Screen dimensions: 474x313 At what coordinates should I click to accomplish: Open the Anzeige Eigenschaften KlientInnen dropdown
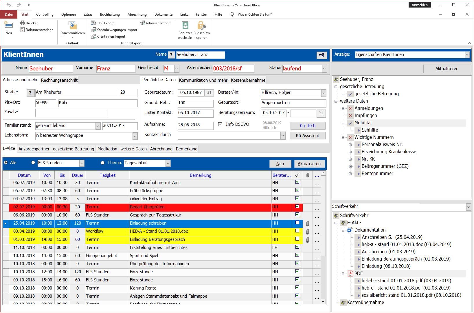tap(467, 55)
